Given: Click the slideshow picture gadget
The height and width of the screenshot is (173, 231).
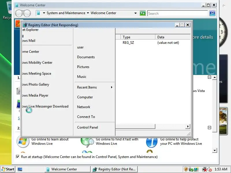Looking at the screenshot, I should pyautogui.click(x=223, y=121).
